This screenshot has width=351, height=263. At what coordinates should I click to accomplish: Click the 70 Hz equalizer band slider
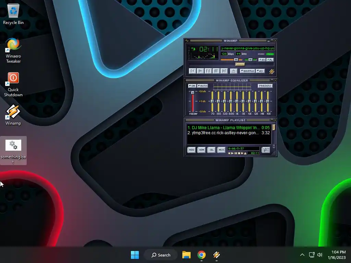212,101
